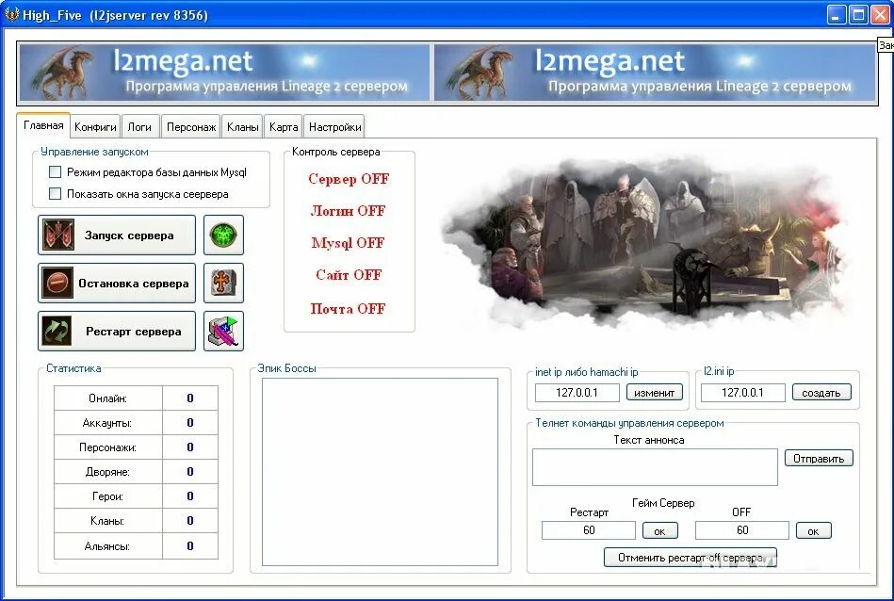Click the app icon in title bar

pyautogui.click(x=11, y=15)
